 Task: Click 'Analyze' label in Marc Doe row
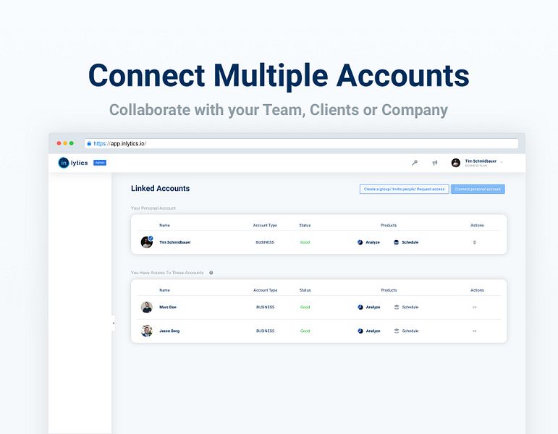(373, 307)
